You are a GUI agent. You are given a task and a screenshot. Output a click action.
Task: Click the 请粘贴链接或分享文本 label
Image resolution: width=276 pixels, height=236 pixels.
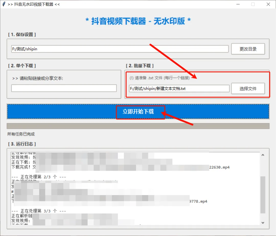click(x=38, y=78)
